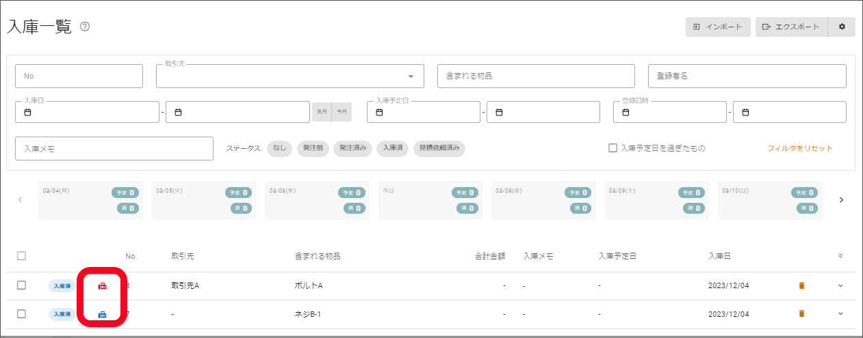The height and width of the screenshot is (338, 863).
Task: Expand the ネジB-1 row details
Action: point(840,313)
